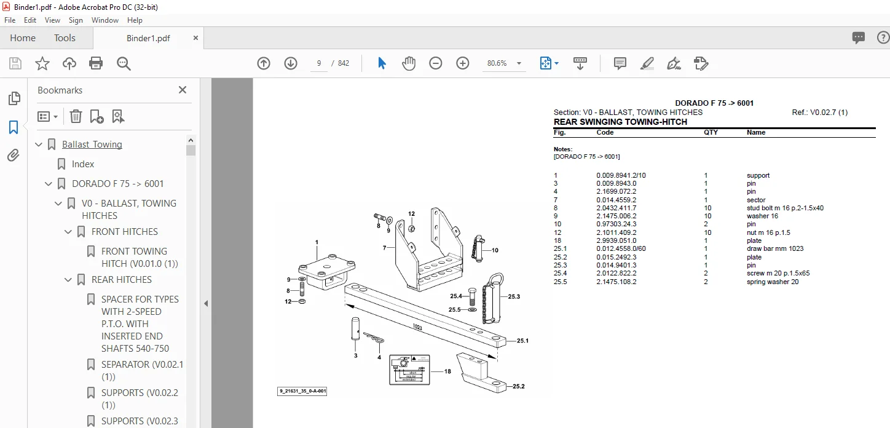The image size is (890, 428).
Task: Open the fit page options icon
Action: (x=549, y=63)
